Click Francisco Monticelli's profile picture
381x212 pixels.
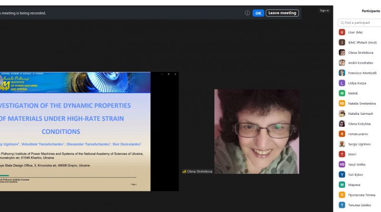[342, 73]
